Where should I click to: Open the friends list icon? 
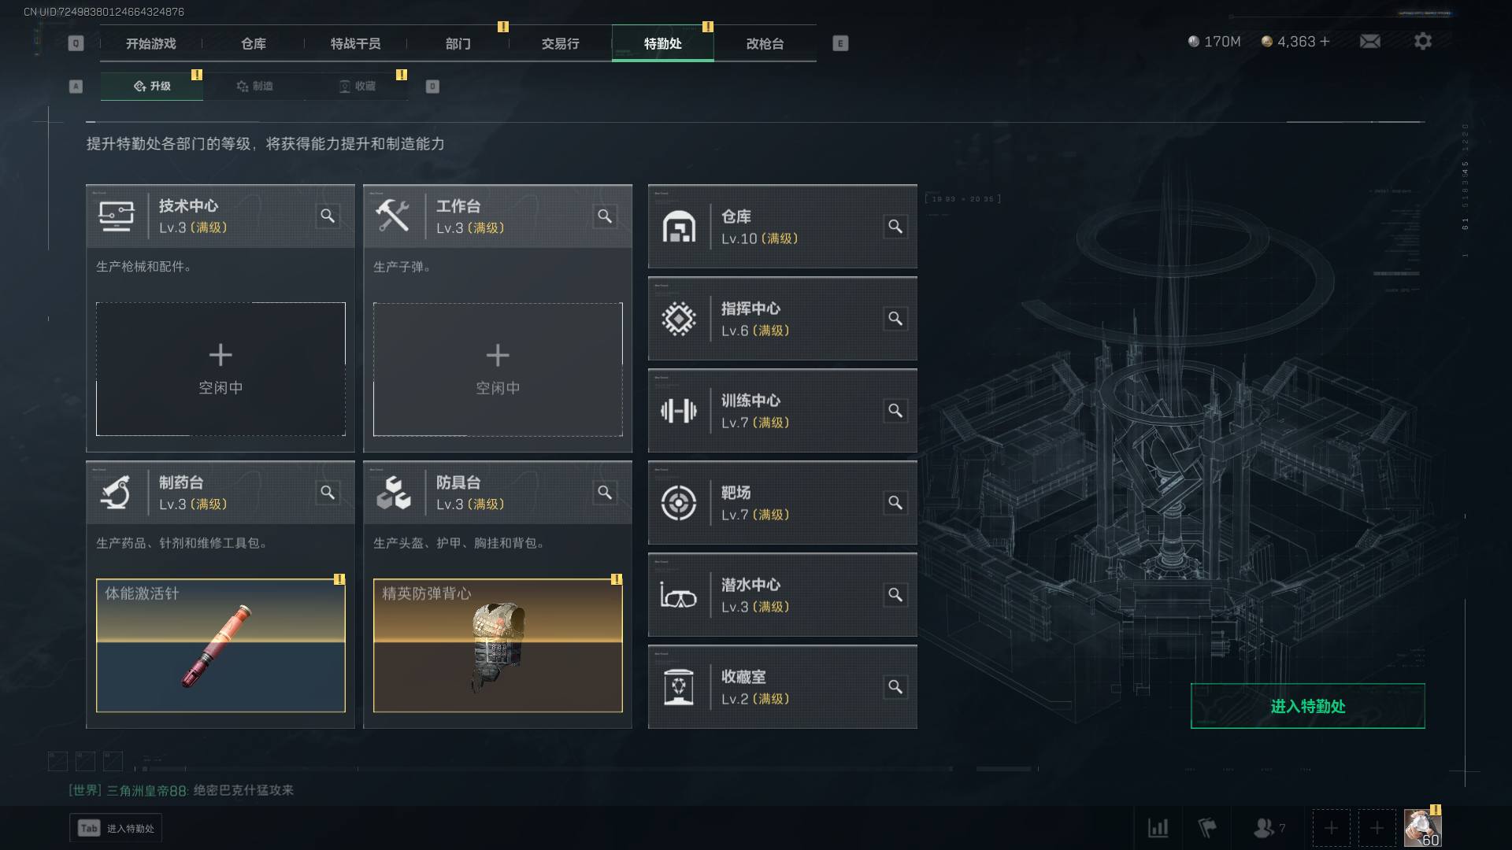[1269, 828]
